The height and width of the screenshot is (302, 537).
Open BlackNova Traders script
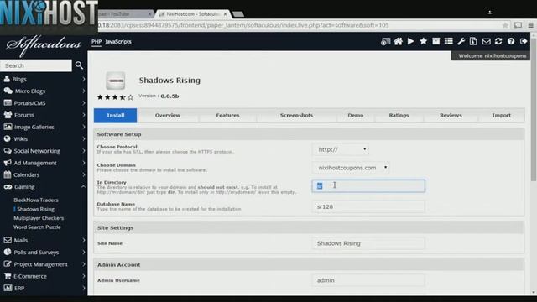[x=36, y=200]
